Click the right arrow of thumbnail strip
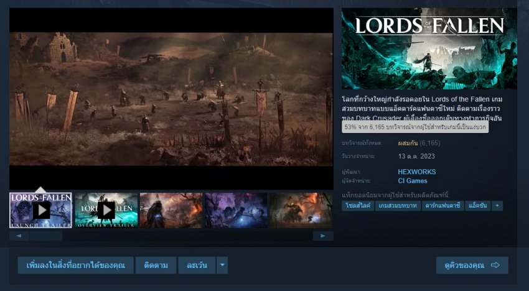Image resolution: width=529 pixels, height=291 pixels. [323, 236]
